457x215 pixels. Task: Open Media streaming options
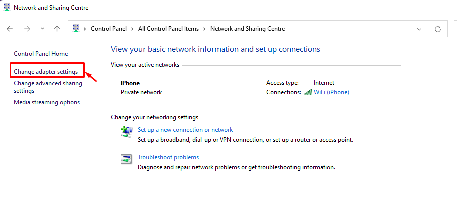click(47, 102)
